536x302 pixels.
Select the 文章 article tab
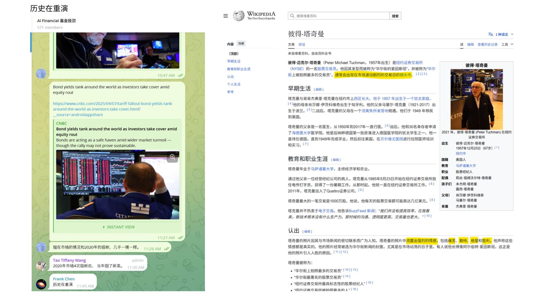click(291, 44)
